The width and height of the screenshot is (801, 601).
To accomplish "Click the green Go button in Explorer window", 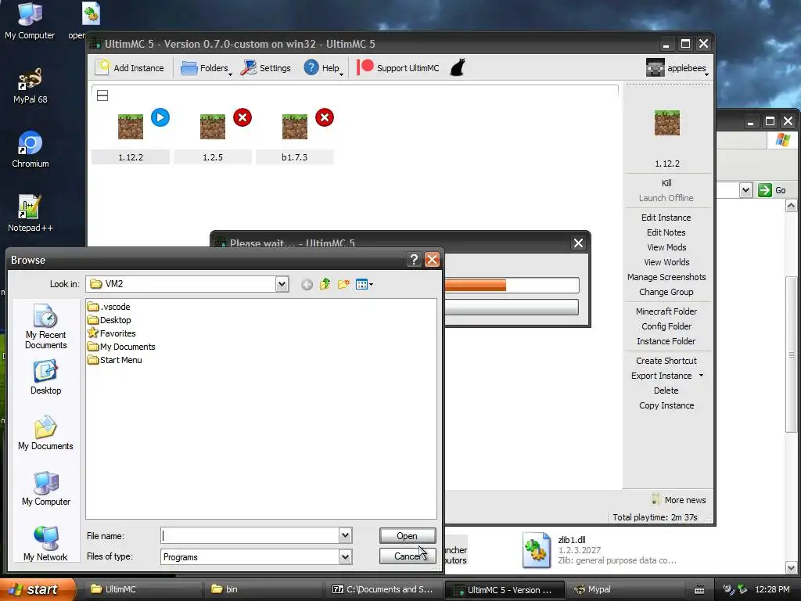I will pos(772,190).
